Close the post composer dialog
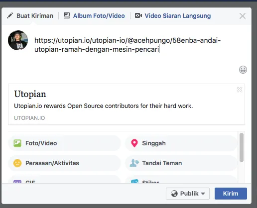 click(x=243, y=16)
